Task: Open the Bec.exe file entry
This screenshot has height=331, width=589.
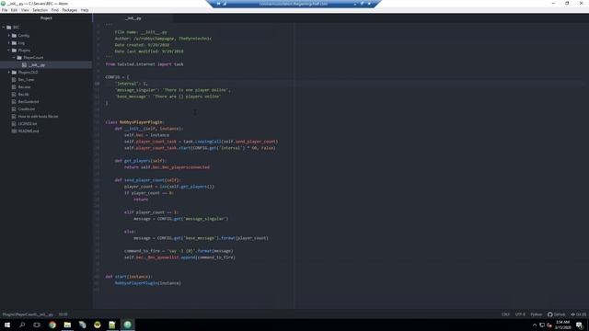Action: click(24, 86)
